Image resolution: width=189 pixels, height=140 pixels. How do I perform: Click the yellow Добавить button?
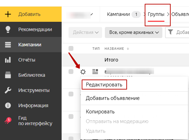pos(31,14)
